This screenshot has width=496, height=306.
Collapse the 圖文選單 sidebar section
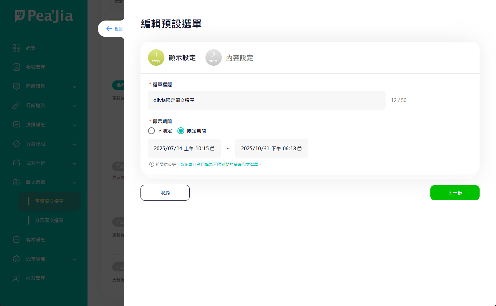(x=74, y=182)
